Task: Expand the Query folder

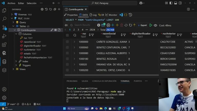Action: (x=13, y=22)
